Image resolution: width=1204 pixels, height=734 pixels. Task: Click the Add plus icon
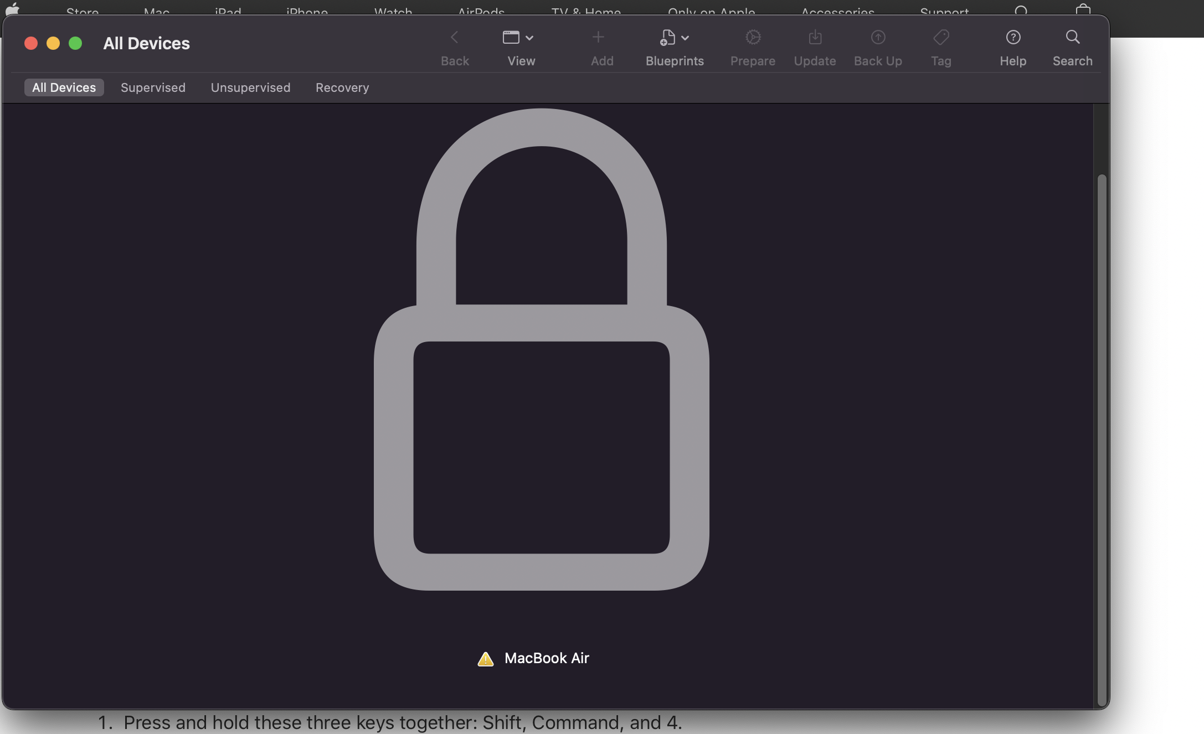598,38
